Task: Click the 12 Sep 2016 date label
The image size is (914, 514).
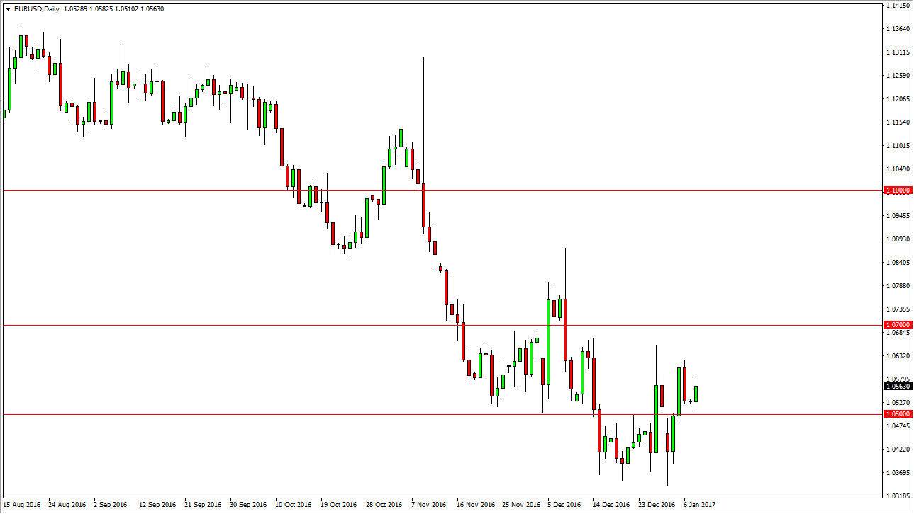Action: (157, 506)
